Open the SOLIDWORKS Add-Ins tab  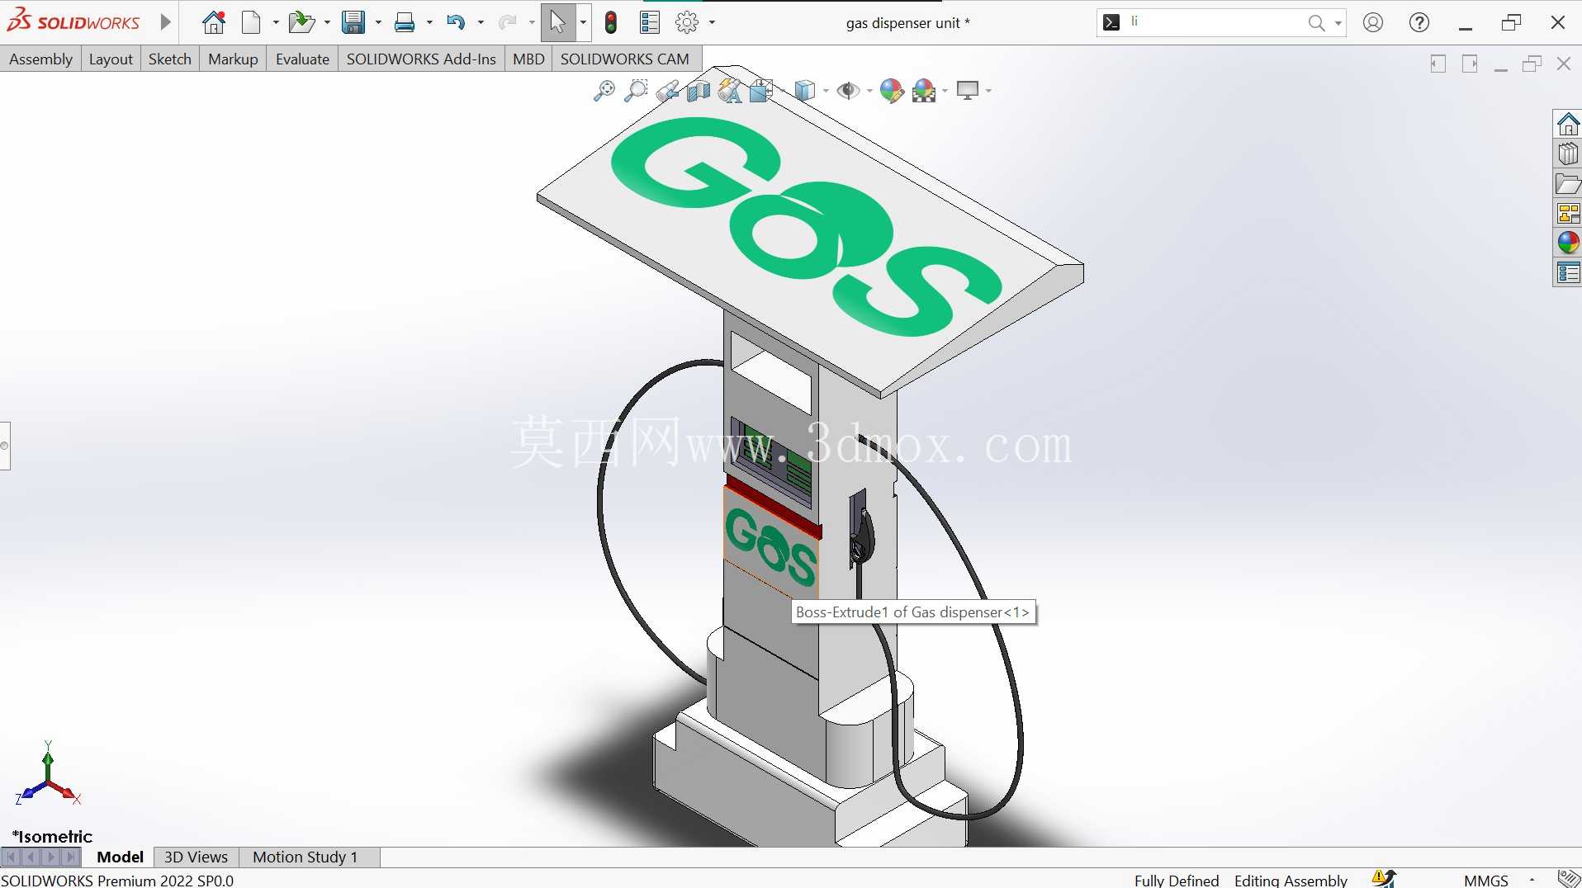421,59
